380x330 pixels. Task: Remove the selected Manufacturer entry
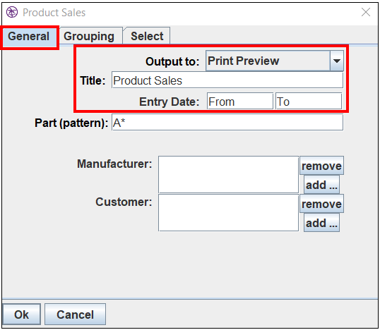pyautogui.click(x=321, y=166)
